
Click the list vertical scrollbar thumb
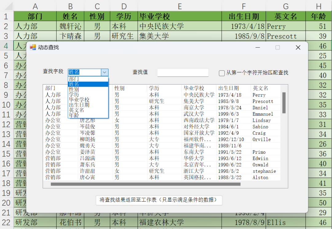pyautogui.click(x=284, y=103)
